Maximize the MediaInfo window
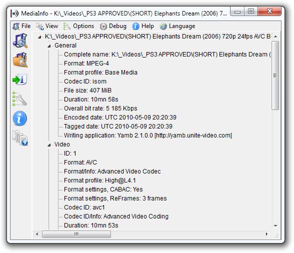294x253 pixels. tap(251, 11)
